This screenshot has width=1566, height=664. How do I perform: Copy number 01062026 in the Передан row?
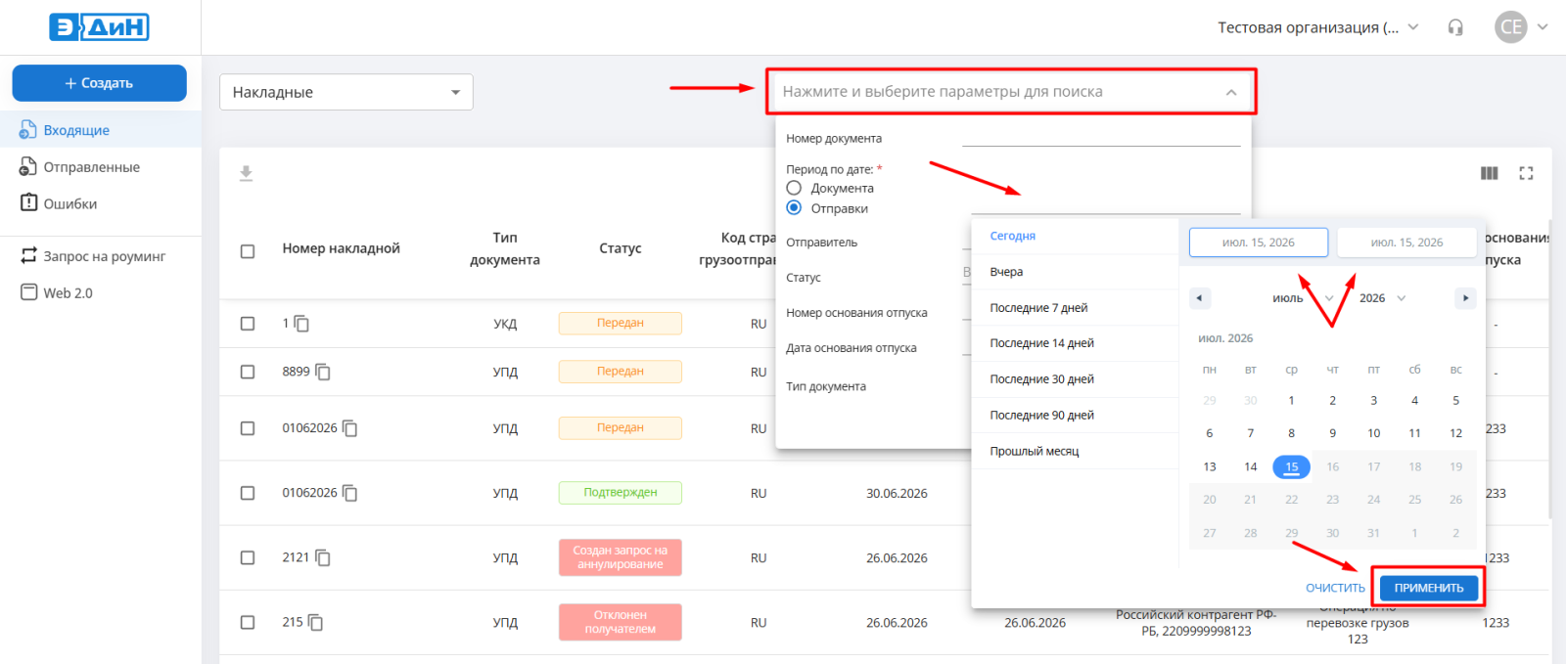349,428
